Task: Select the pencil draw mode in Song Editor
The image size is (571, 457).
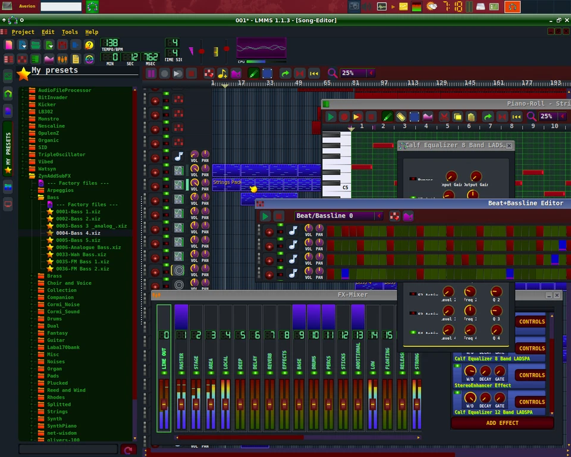Action: point(253,73)
